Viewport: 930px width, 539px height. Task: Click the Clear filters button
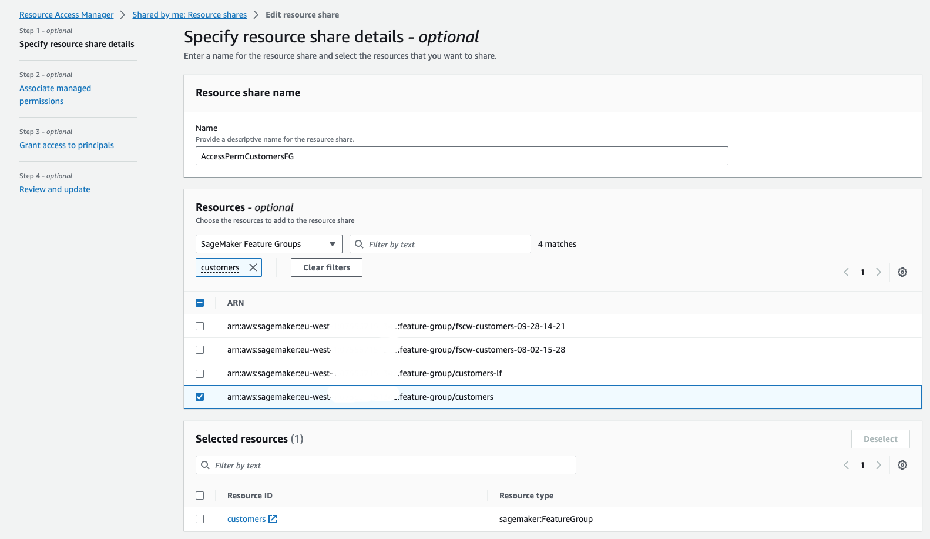(x=327, y=267)
